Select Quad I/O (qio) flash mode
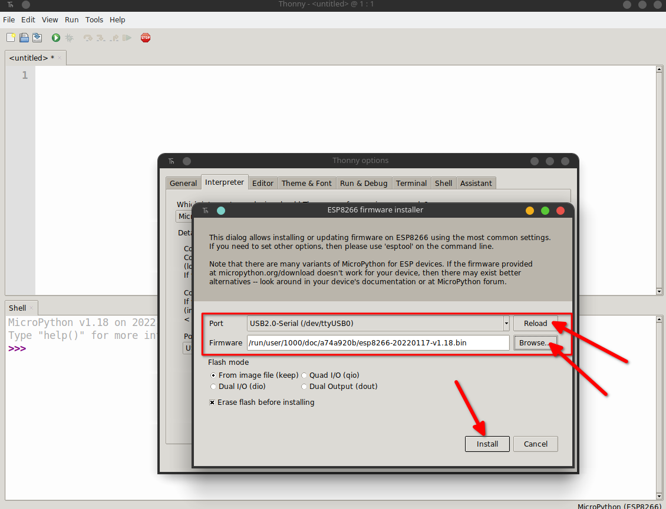666x509 pixels. 330,375
